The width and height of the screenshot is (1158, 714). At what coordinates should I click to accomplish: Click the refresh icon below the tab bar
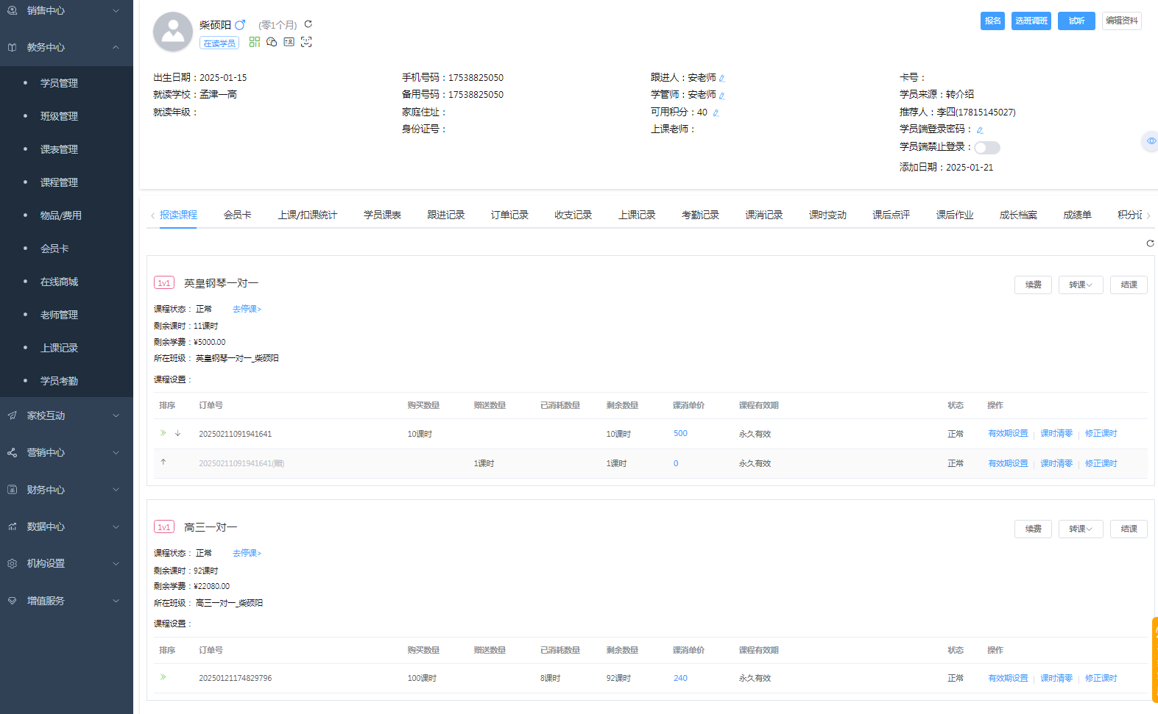click(x=1150, y=243)
